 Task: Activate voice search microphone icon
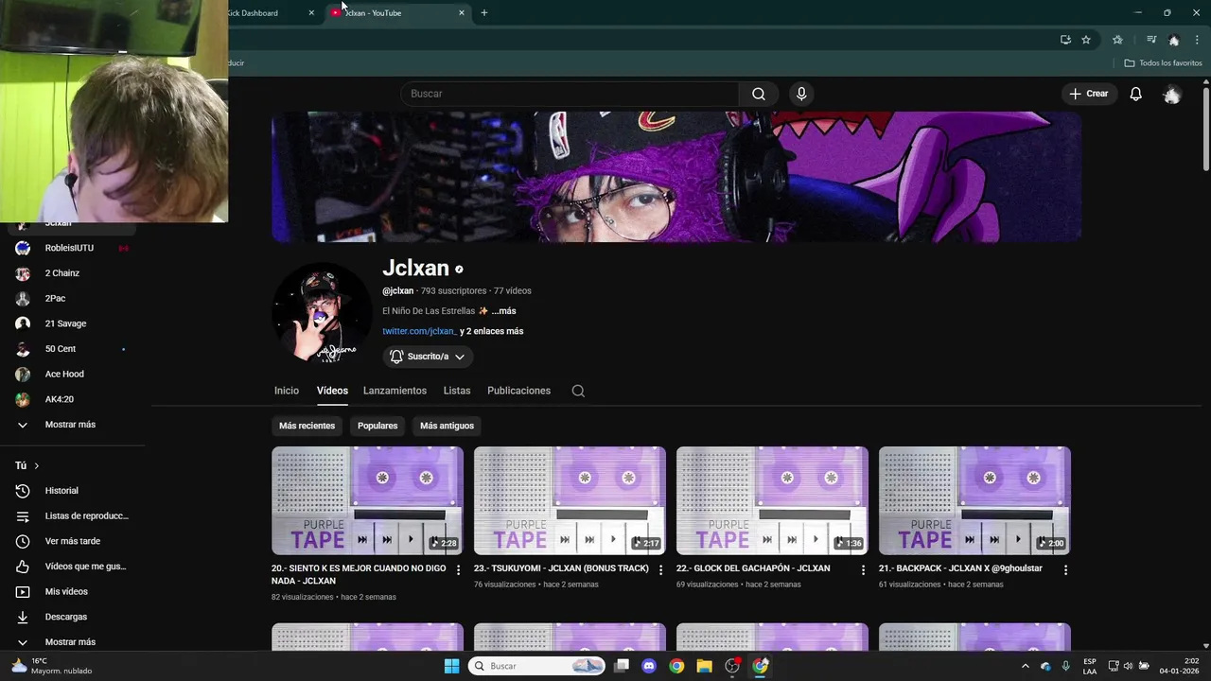801,94
